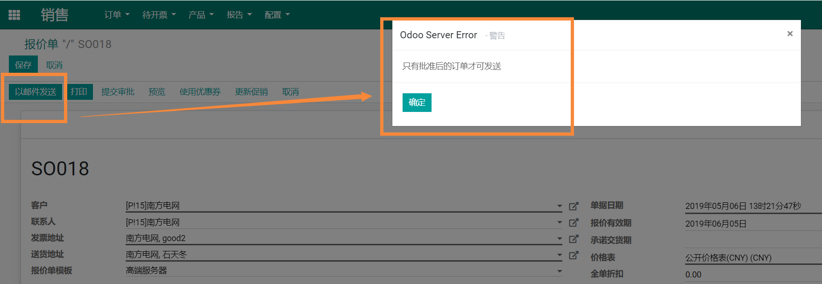The height and width of the screenshot is (284, 822).
Task: Open the 待开票 menu
Action: (159, 15)
